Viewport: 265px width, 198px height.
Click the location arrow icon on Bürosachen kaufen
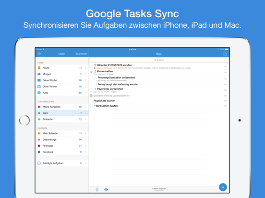95,106
